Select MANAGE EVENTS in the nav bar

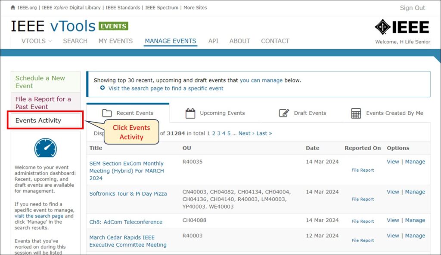(x=171, y=41)
